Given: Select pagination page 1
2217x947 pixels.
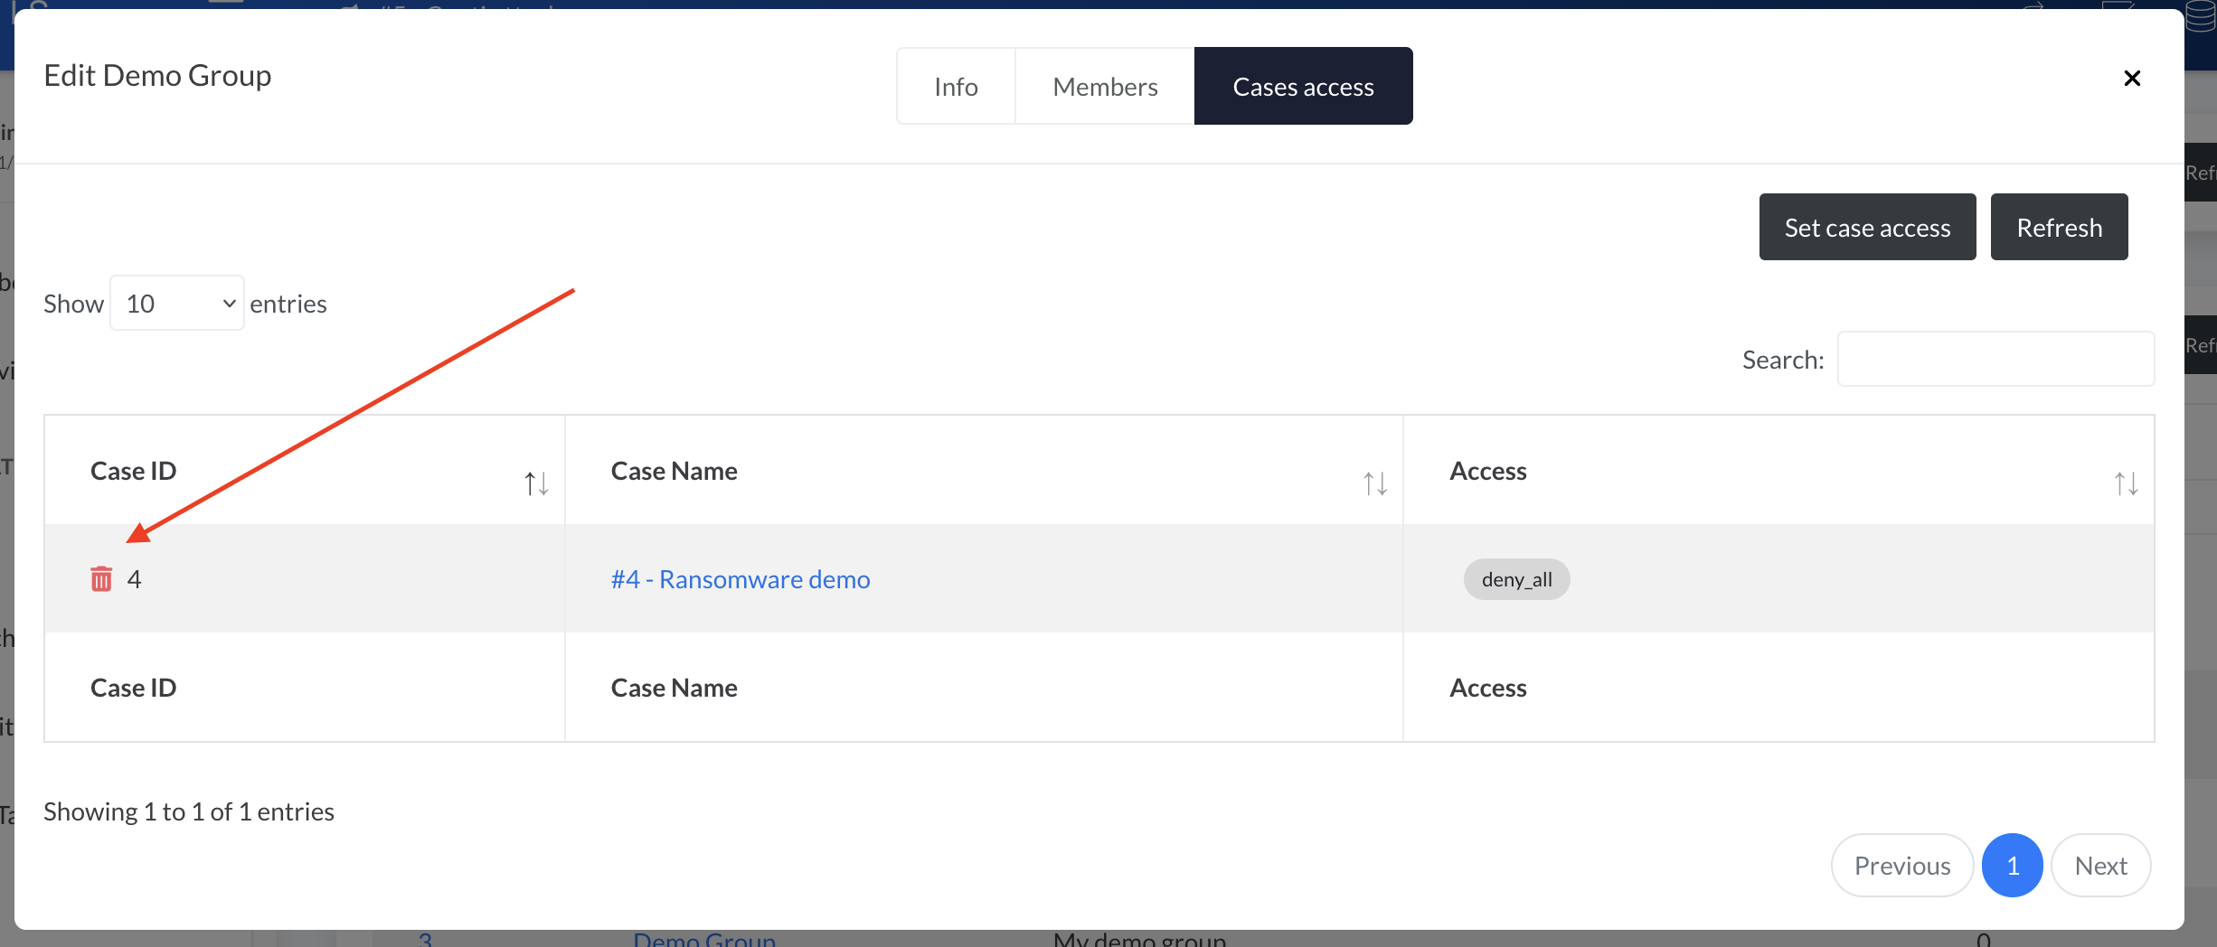Looking at the screenshot, I should (2013, 865).
